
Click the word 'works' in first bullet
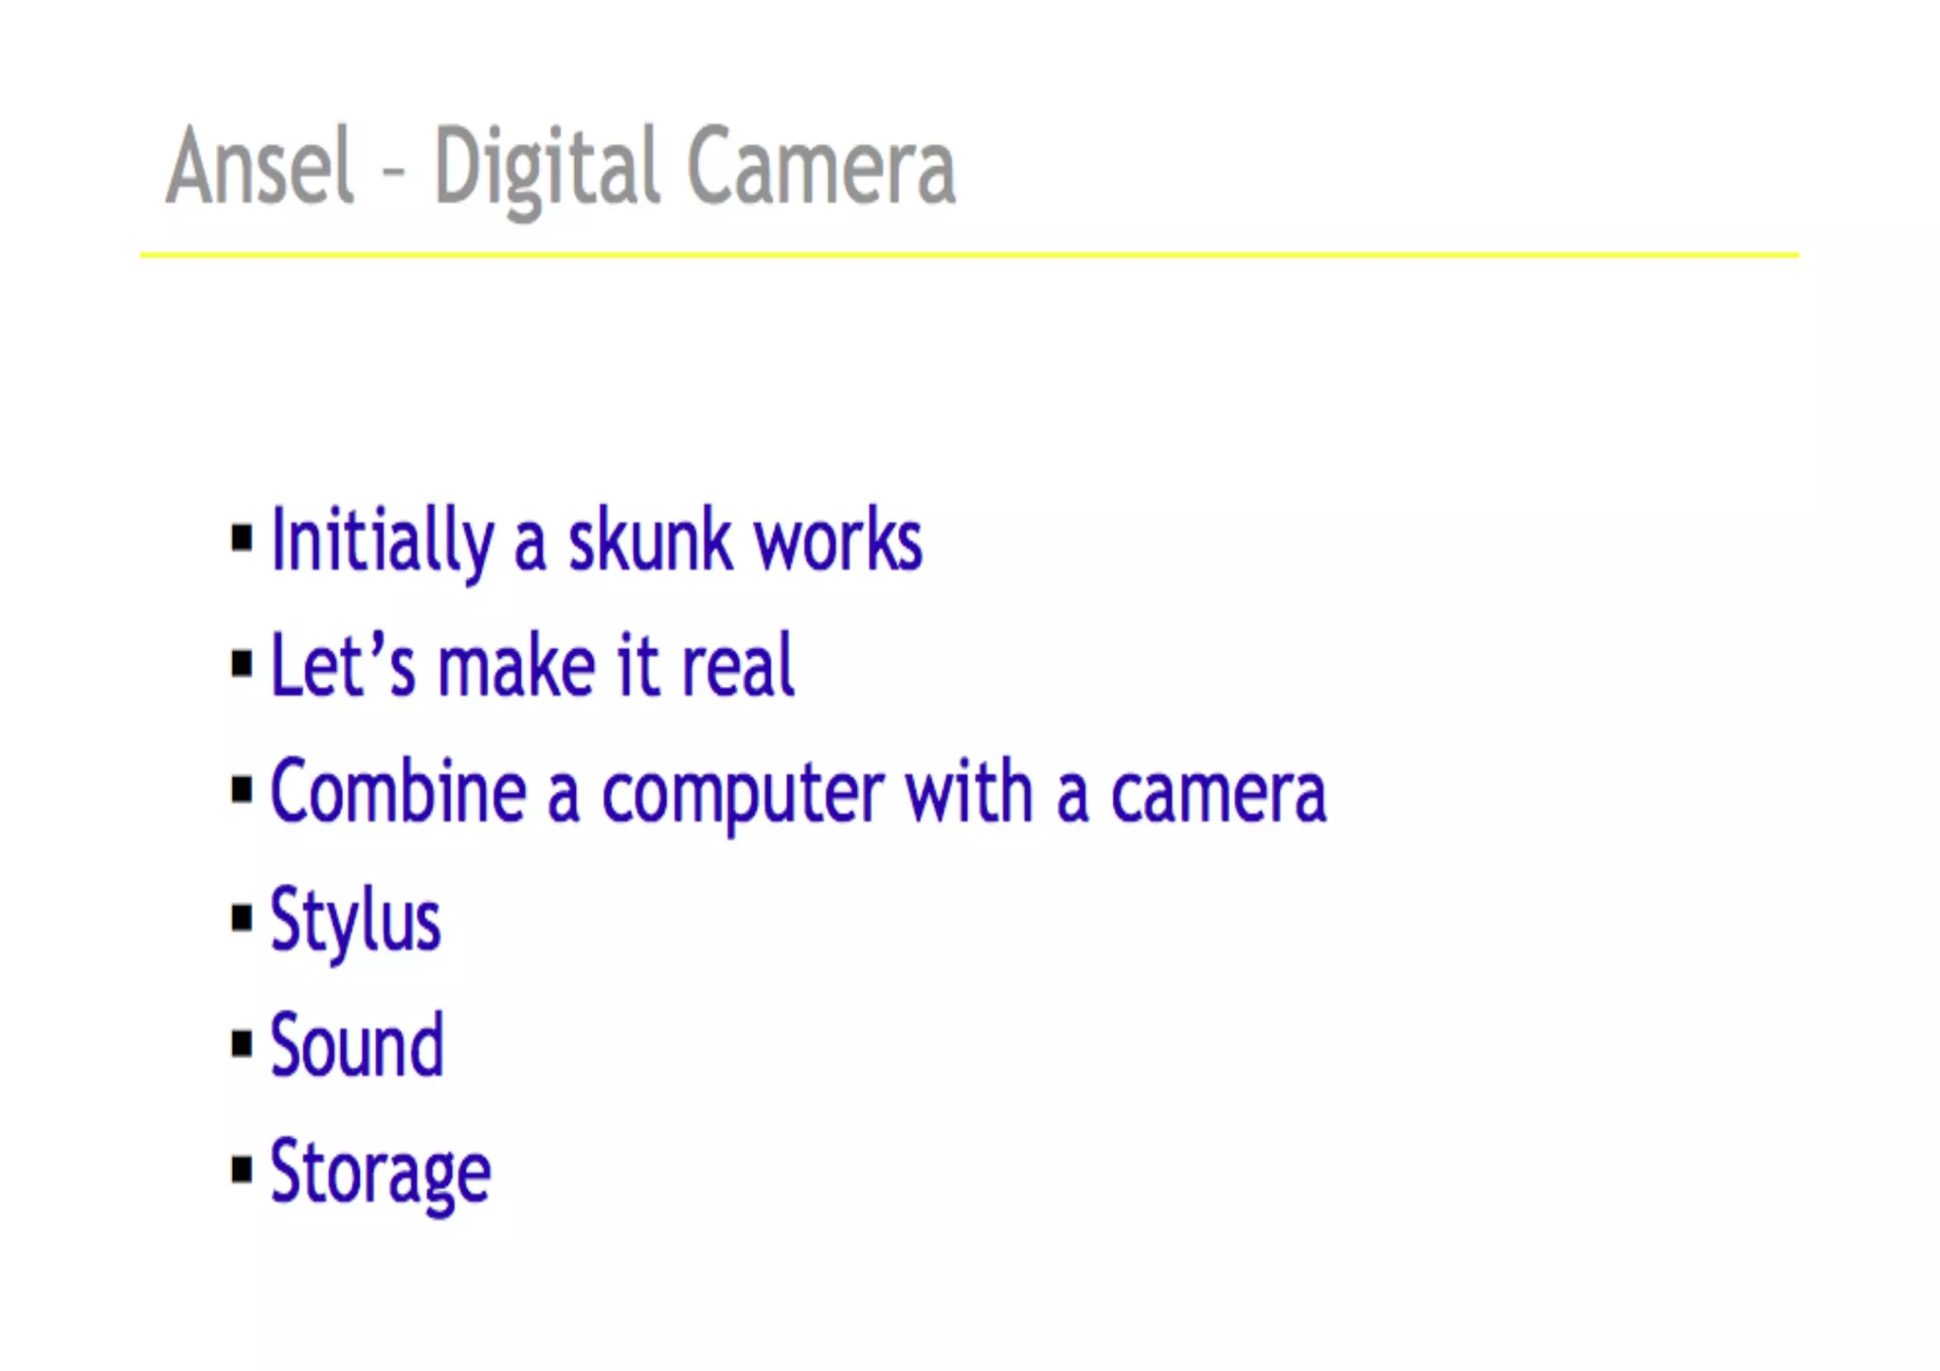coord(838,540)
